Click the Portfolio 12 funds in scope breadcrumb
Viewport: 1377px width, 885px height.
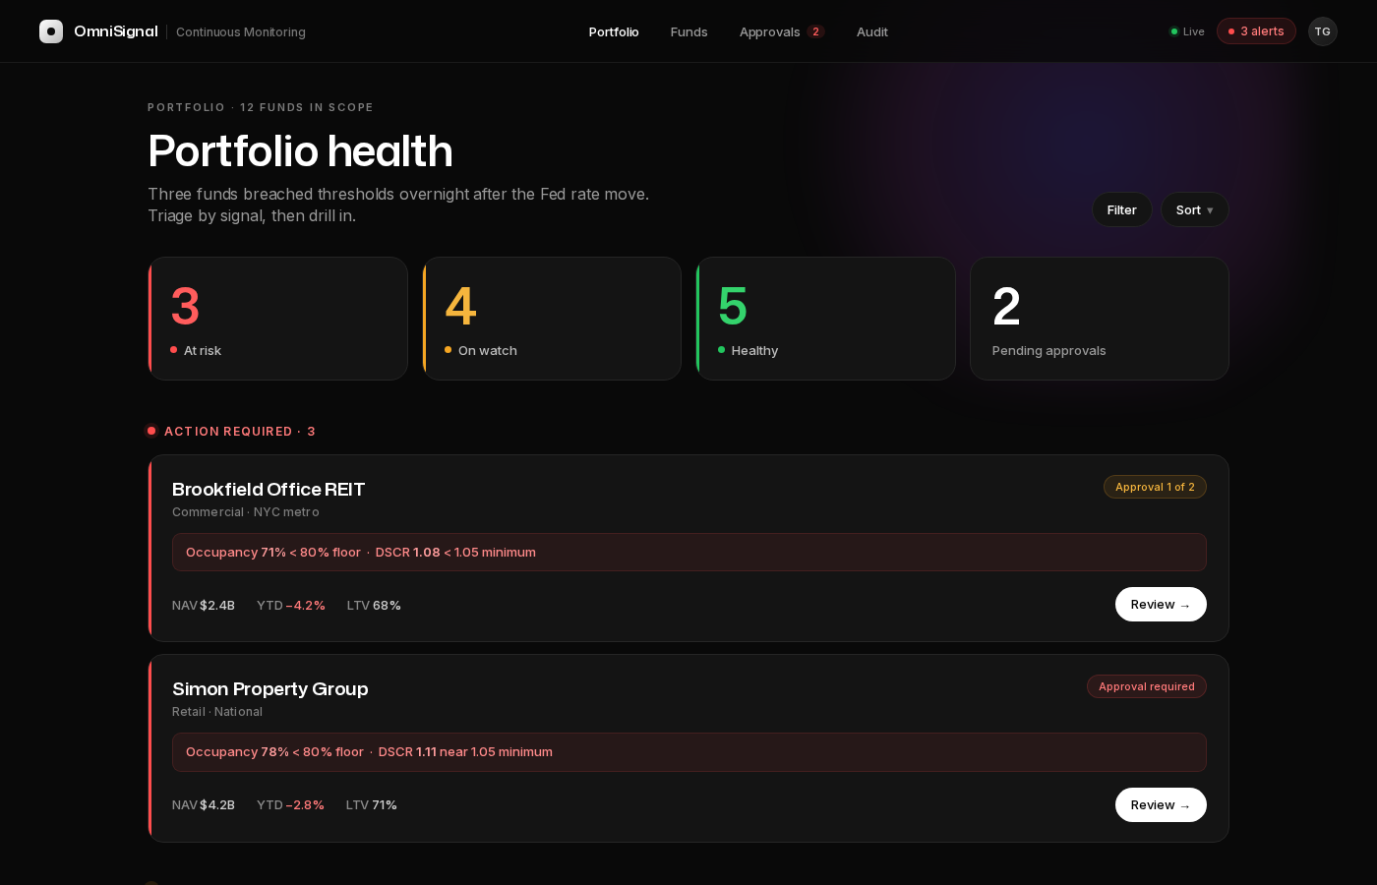(x=261, y=107)
